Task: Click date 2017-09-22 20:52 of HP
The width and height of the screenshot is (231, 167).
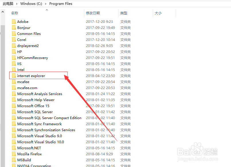Action: point(100,52)
